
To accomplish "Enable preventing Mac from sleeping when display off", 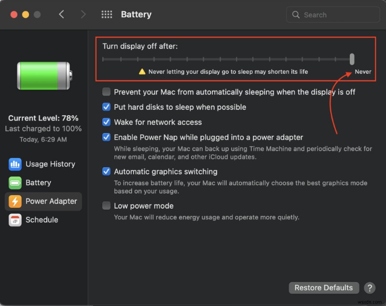I will tap(106, 92).
